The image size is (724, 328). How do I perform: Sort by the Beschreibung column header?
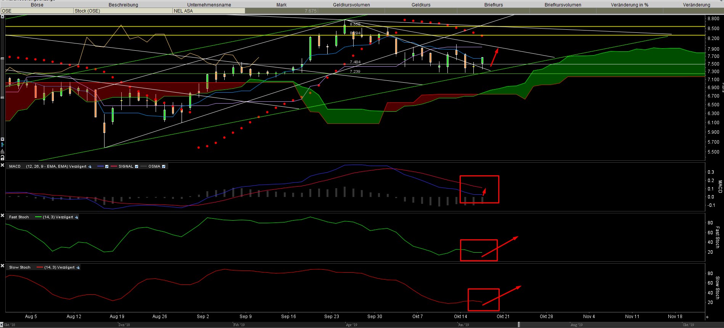coord(123,5)
